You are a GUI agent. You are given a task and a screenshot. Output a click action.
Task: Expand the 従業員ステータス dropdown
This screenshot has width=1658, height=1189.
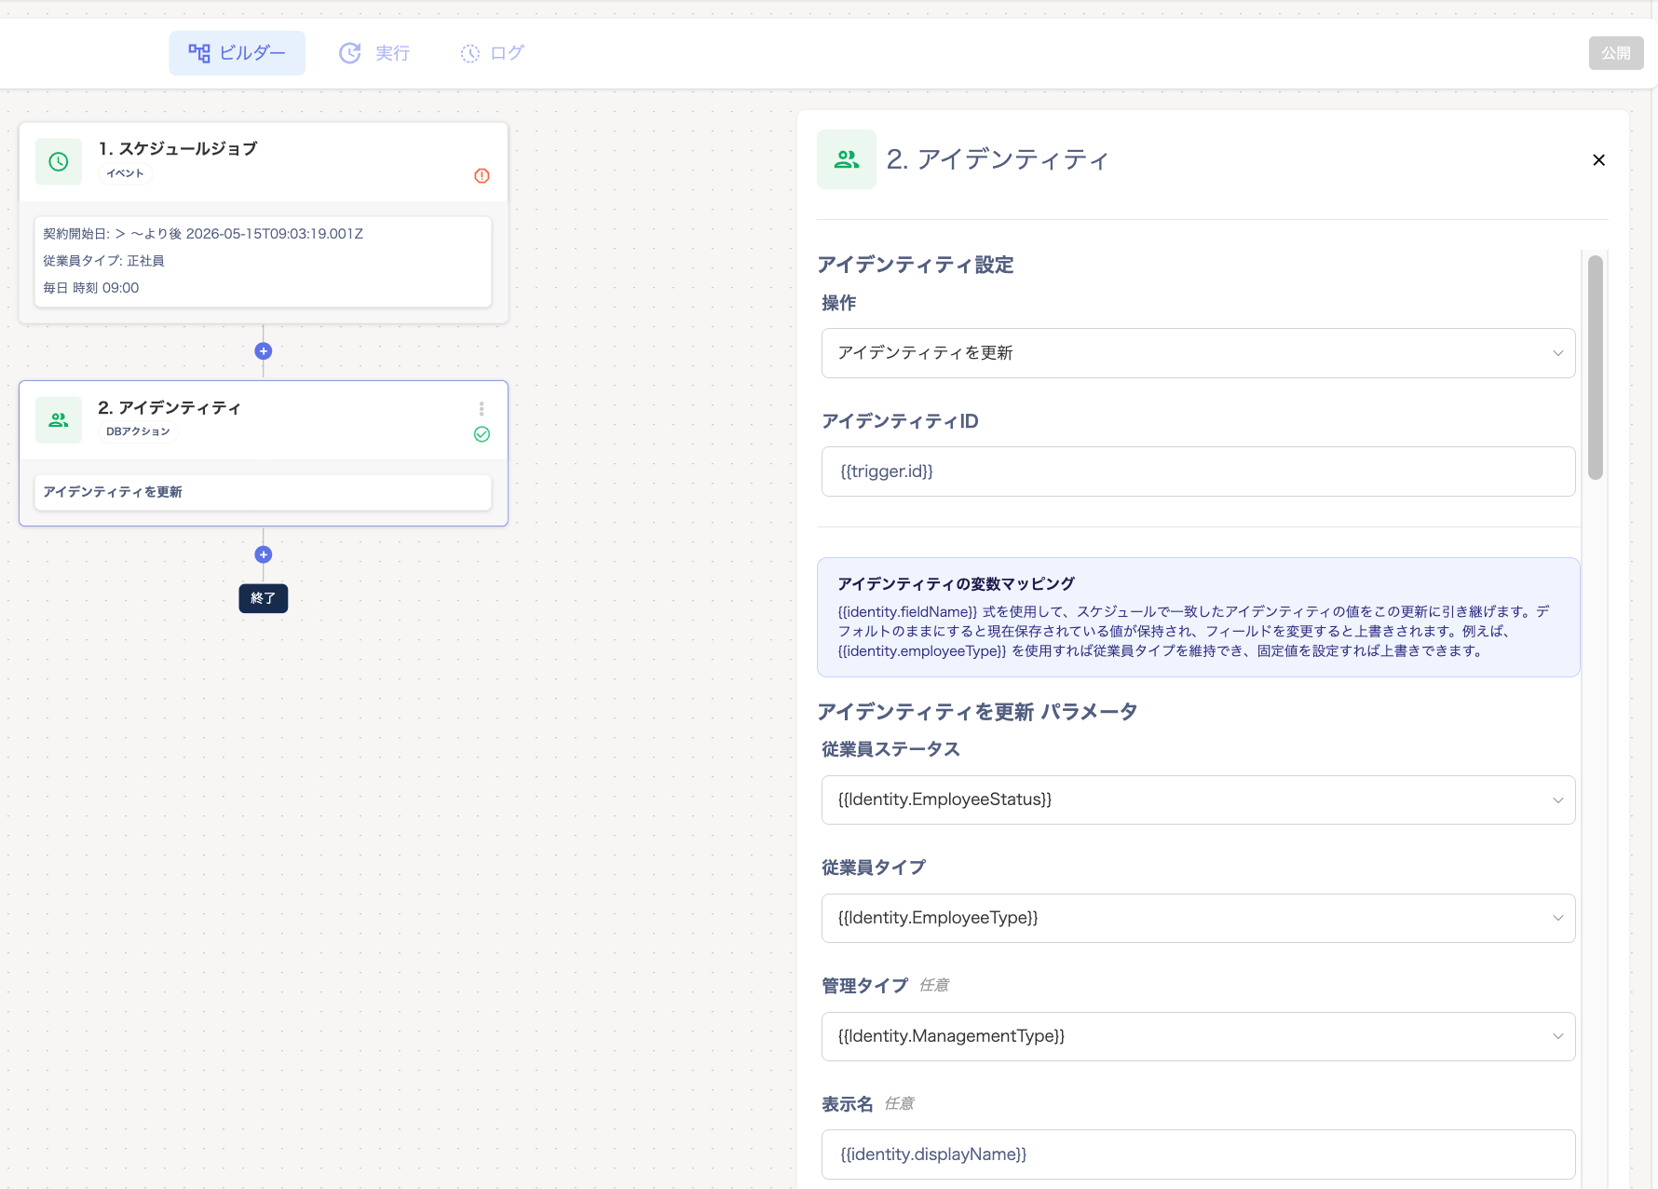tap(1198, 799)
